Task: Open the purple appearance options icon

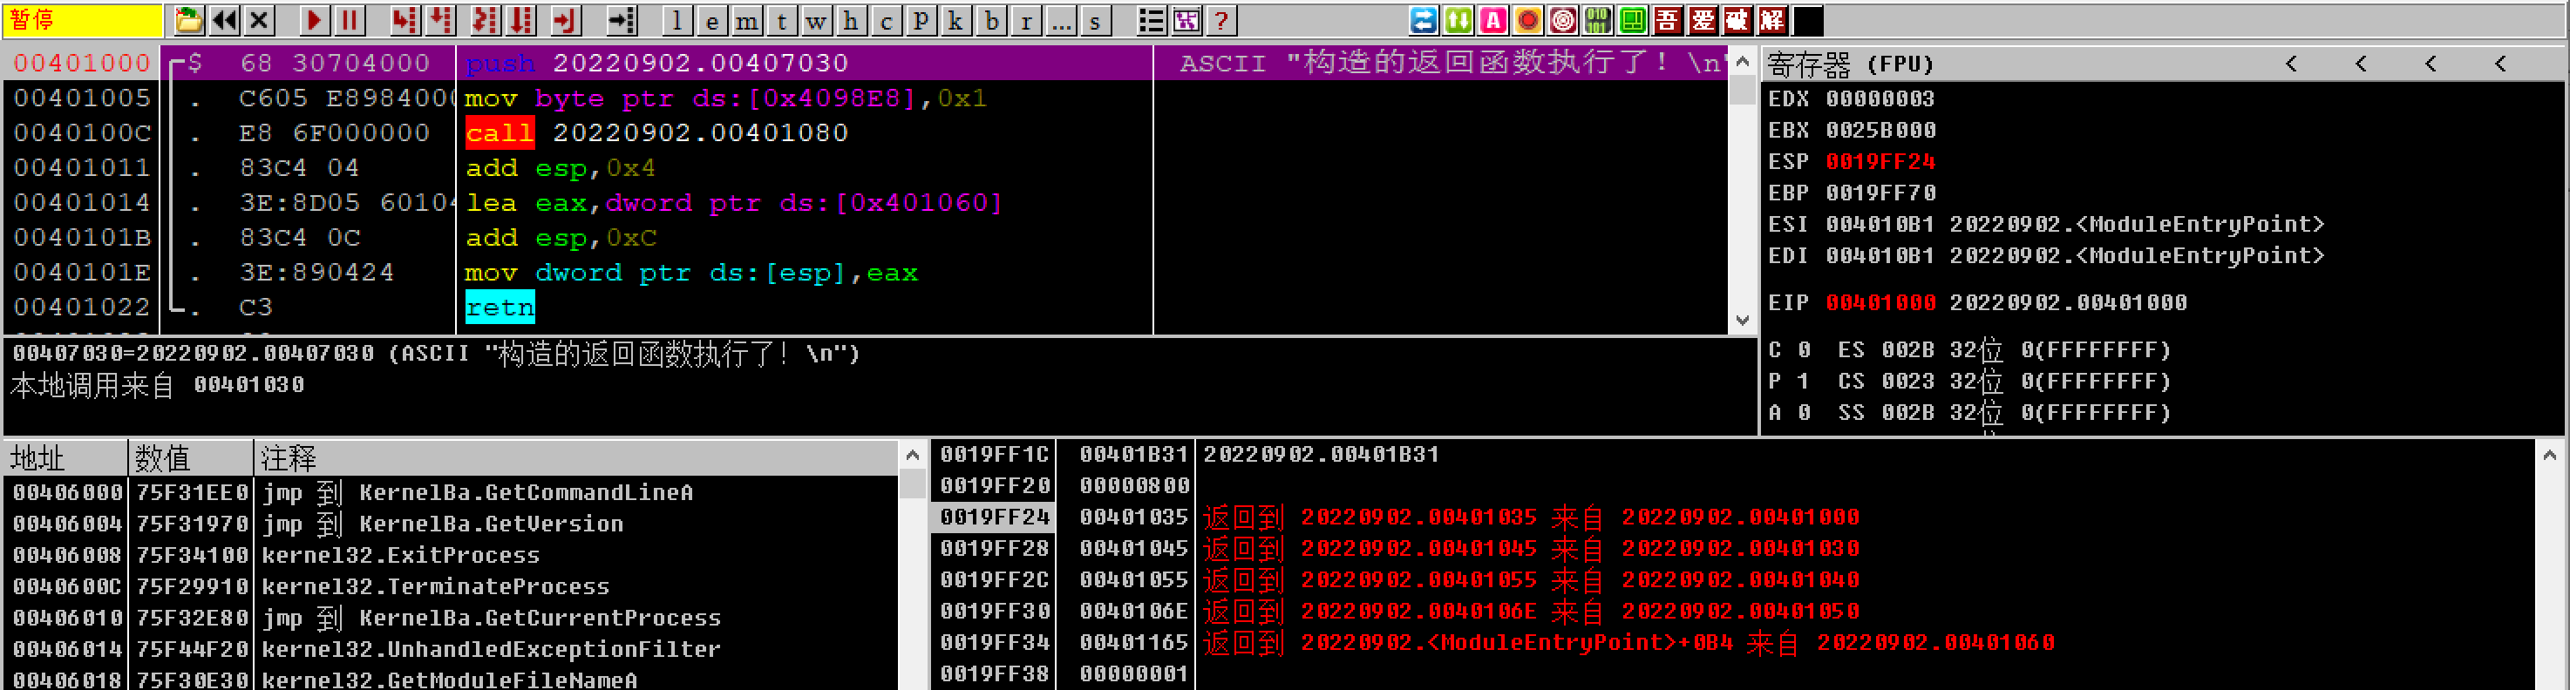Action: click(x=1186, y=20)
